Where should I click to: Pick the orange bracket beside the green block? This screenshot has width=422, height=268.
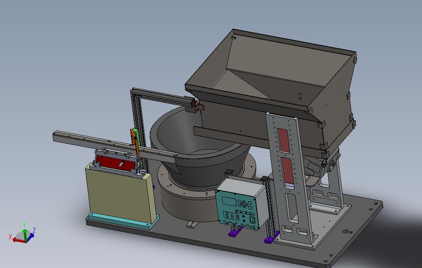[135, 141]
